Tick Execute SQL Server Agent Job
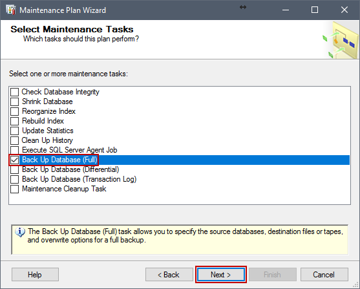Image resolution: width=360 pixels, height=289 pixels. click(14, 150)
